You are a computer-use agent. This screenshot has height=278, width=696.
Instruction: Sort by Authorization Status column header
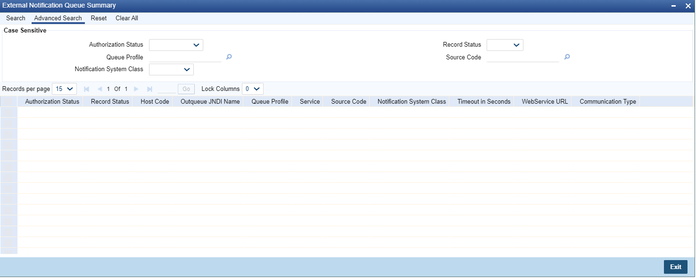point(52,101)
